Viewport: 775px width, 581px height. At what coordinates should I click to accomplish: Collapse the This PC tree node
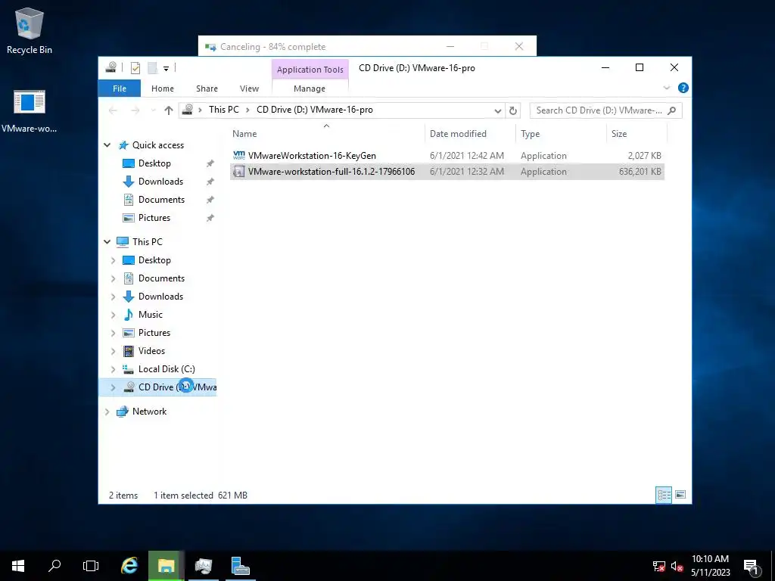107,241
